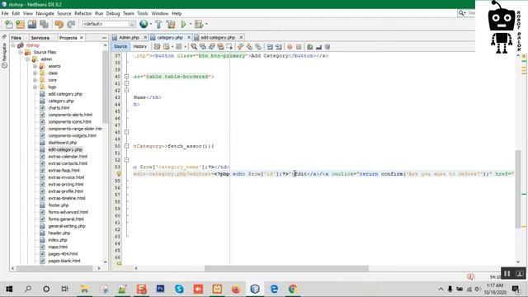Toggle code fold marker on line 48
This screenshot has width=528, height=297.
126,132
